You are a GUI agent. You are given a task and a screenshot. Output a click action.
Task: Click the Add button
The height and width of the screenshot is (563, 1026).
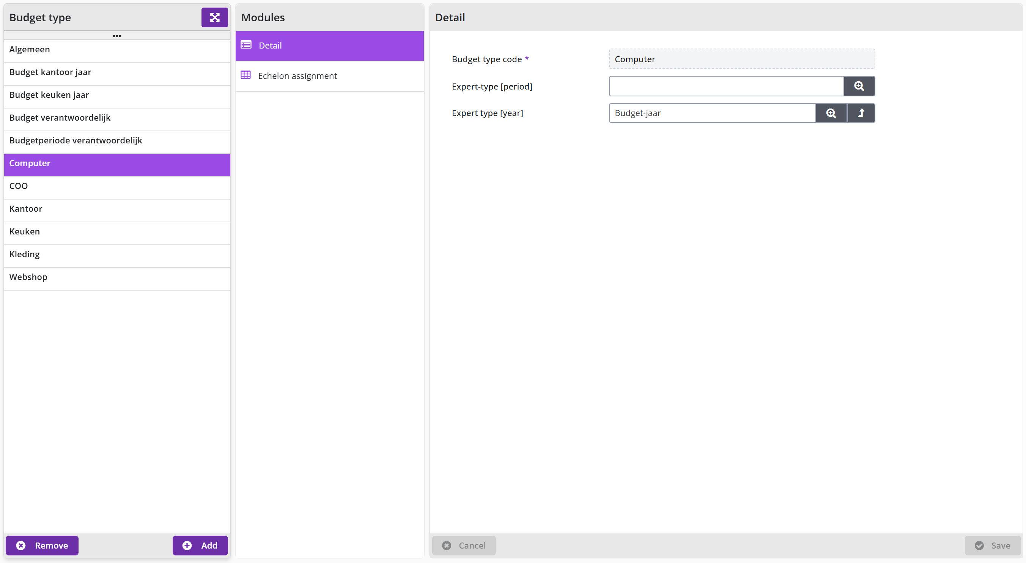200,546
